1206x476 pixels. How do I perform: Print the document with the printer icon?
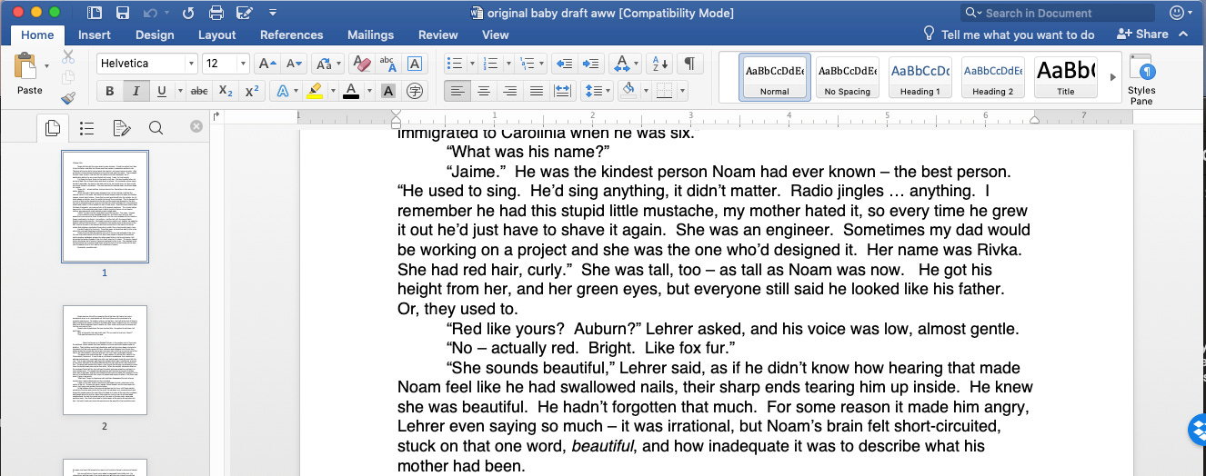coord(216,13)
